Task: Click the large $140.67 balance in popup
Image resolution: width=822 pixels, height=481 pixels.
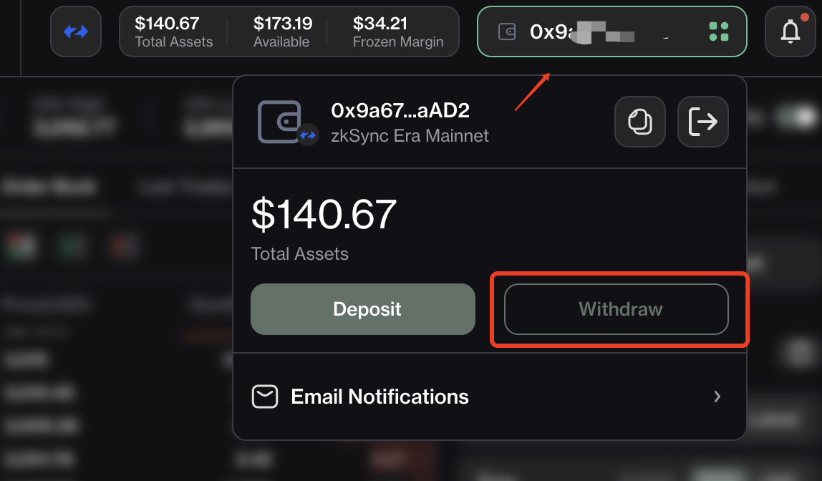Action: [324, 214]
